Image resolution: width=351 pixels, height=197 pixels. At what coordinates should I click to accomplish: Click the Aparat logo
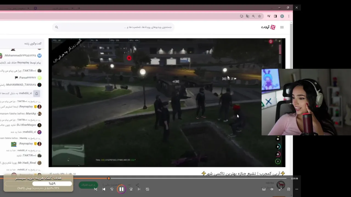pos(268,27)
